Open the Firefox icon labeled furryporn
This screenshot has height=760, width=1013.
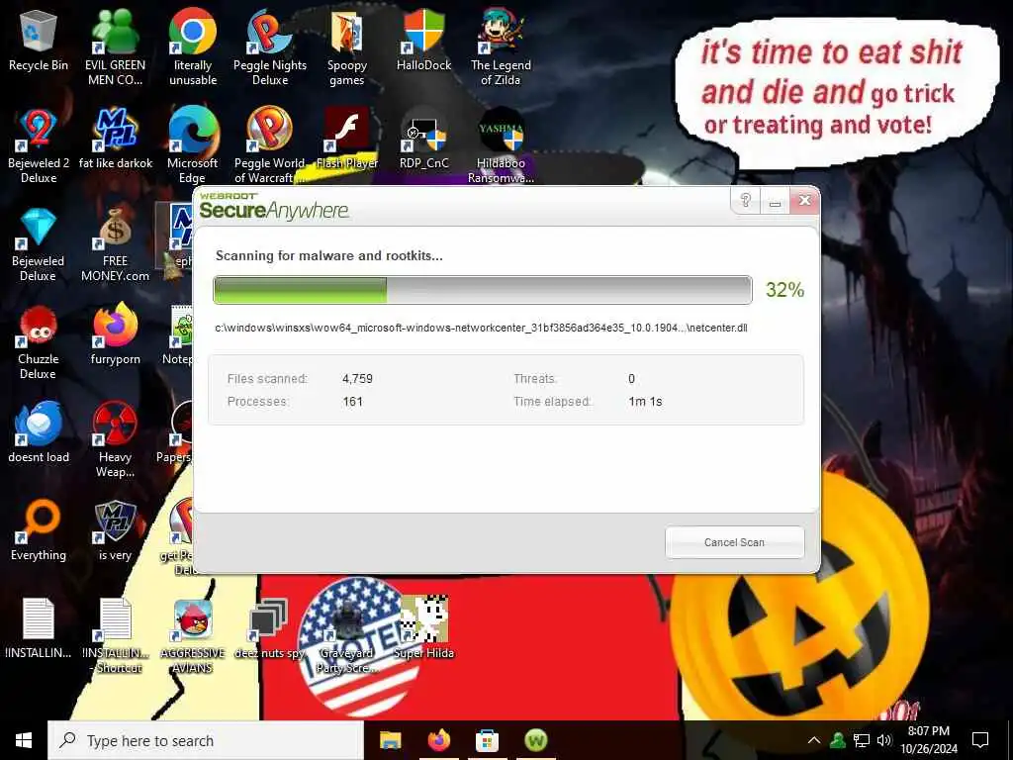click(115, 334)
